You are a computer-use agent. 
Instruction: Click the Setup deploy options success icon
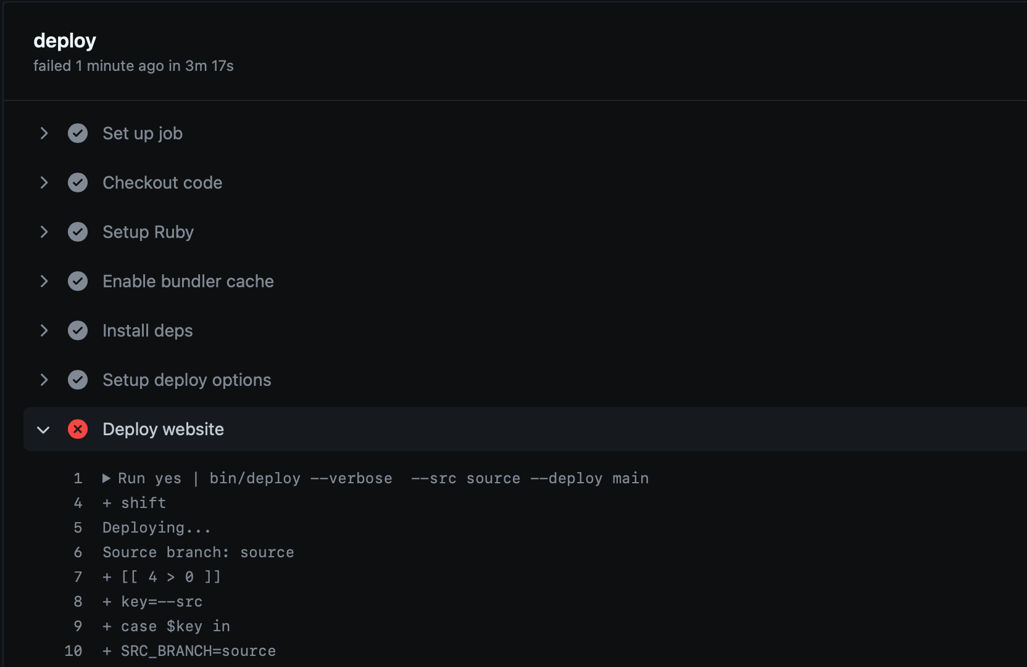point(78,380)
